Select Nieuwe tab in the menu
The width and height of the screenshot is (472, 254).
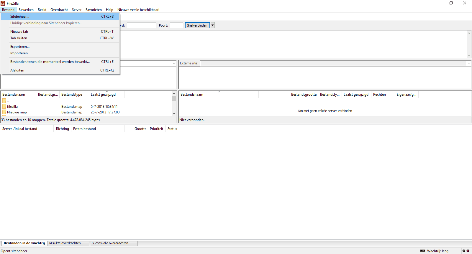[19, 32]
